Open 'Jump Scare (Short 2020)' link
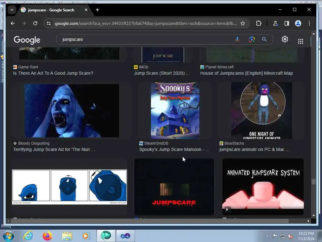Screen dimensions: 322x242 (x=162, y=73)
